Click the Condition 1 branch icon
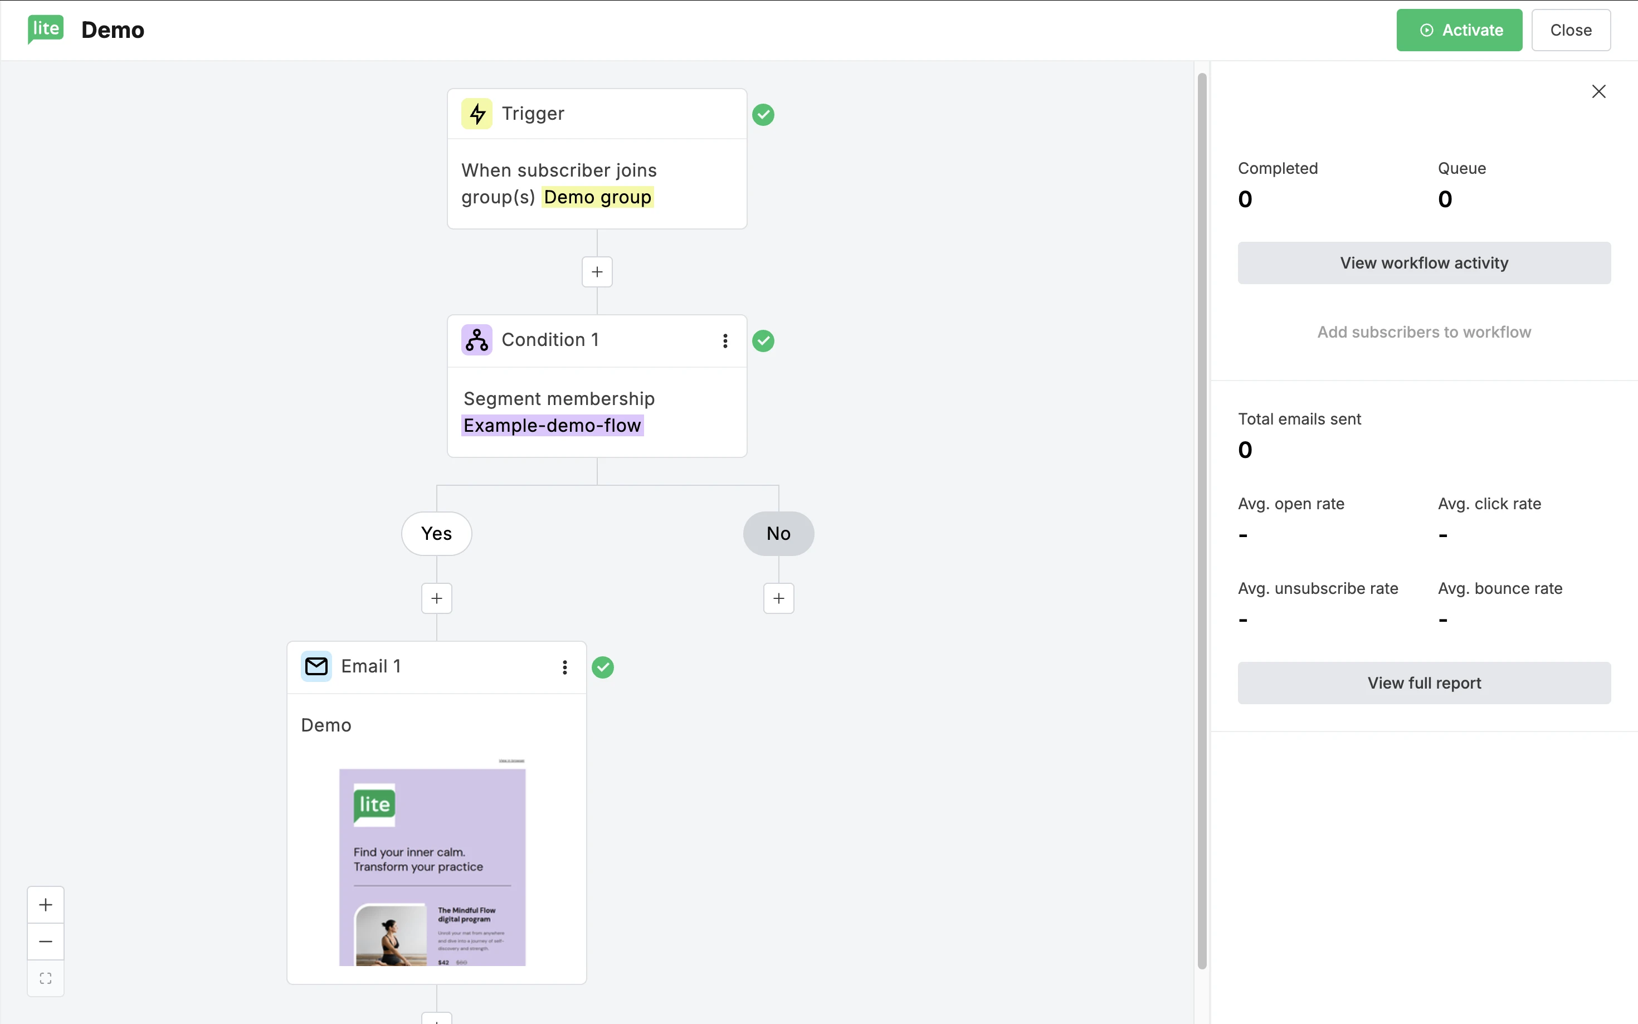 coord(477,340)
